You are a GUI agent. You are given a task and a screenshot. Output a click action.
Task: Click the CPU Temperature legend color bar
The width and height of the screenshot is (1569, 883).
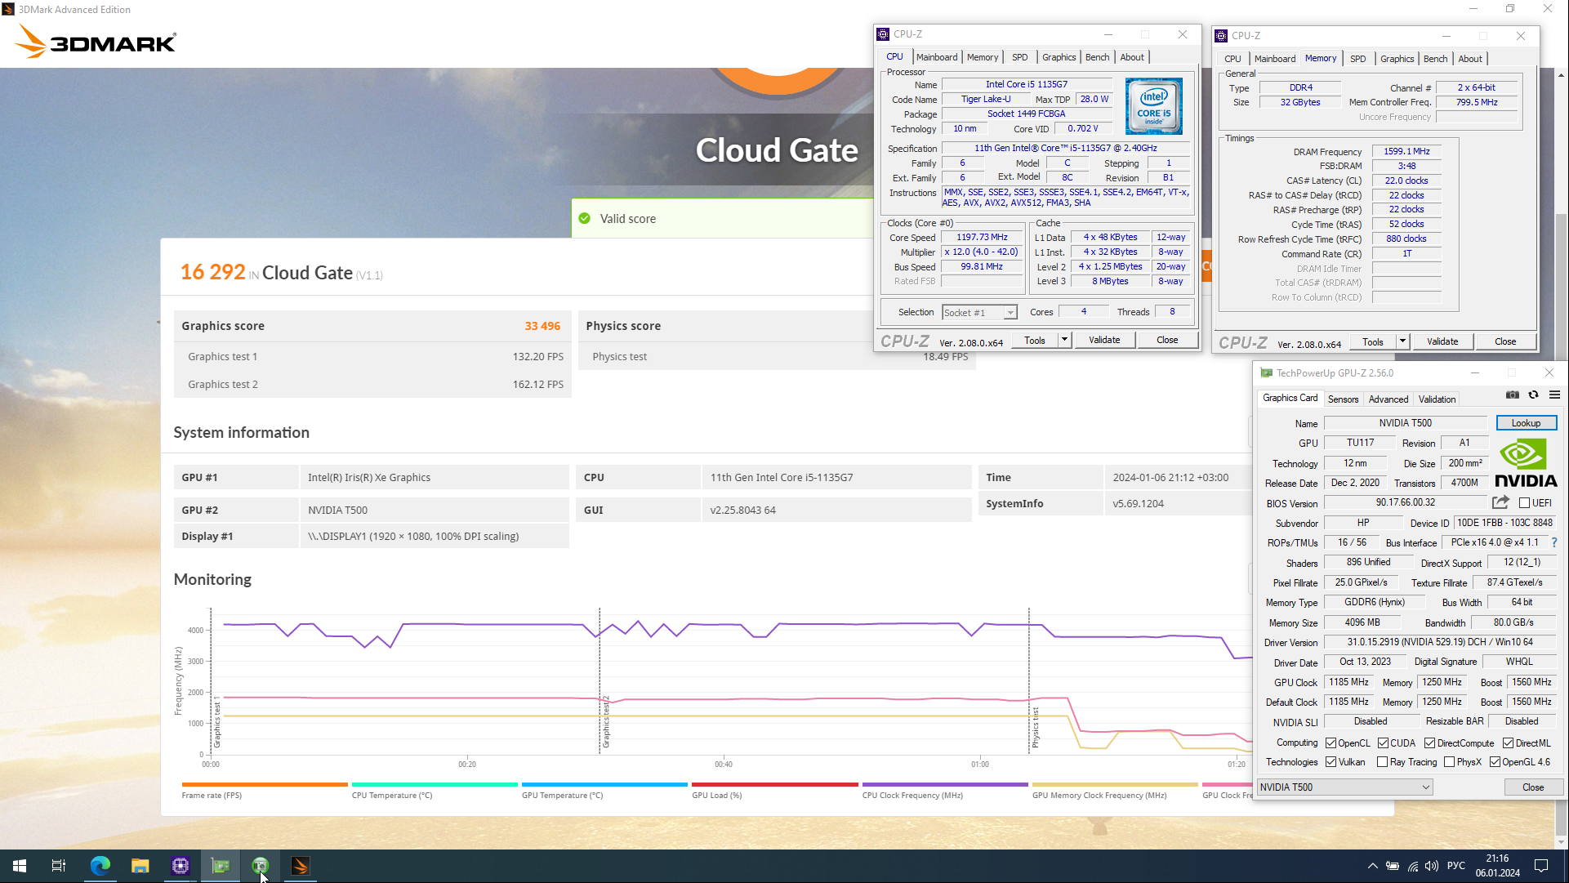[x=435, y=785]
